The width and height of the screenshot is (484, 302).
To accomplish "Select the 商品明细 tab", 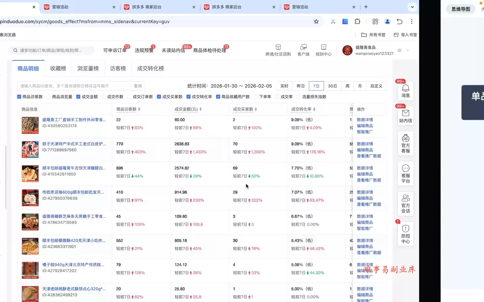I will (28, 68).
